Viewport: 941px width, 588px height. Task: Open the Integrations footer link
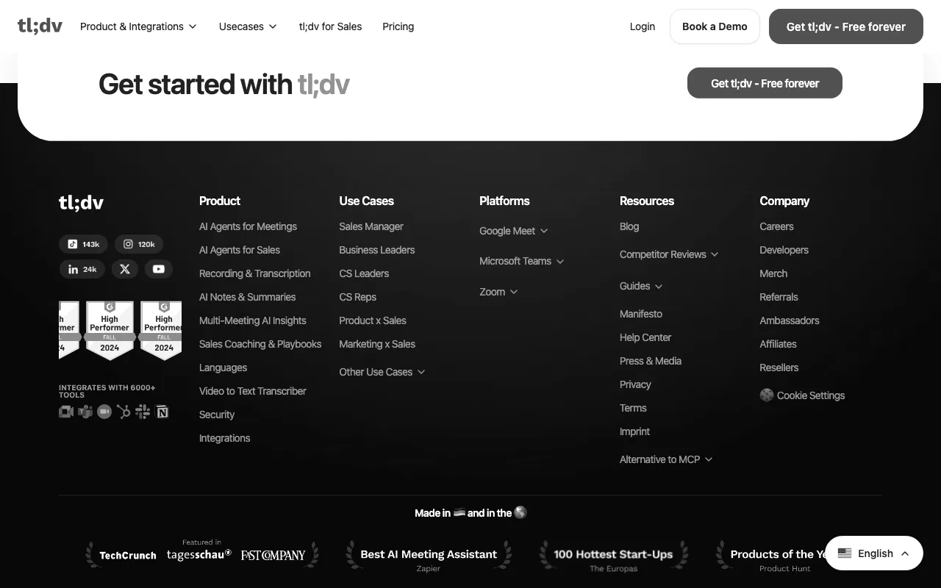[225, 438]
